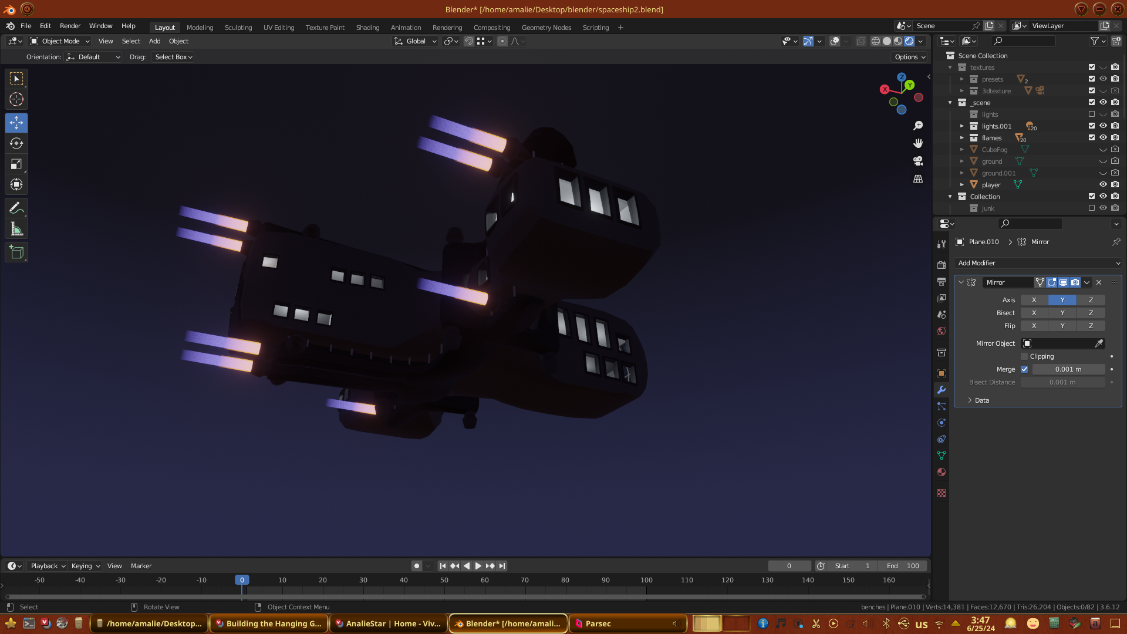This screenshot has height=634, width=1127.
Task: Click the Merge distance value field
Action: [1068, 369]
